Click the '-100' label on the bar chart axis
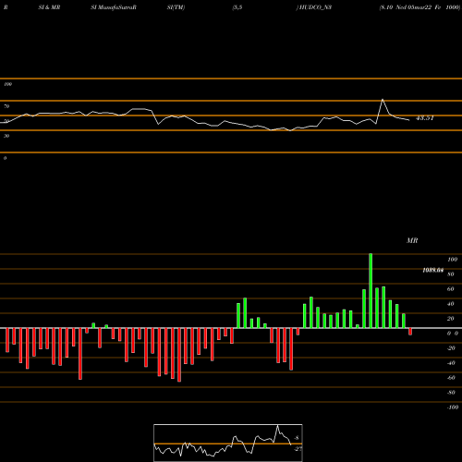462x462 pixels. click(x=453, y=407)
